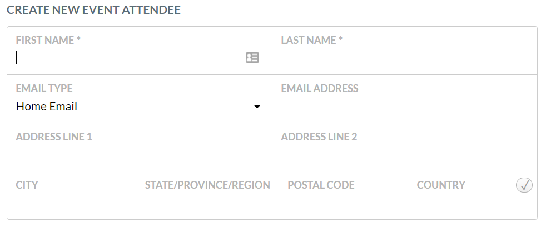546x227 pixels.
Task: Click the EMAIL TYPE label text
Action: click(x=44, y=89)
